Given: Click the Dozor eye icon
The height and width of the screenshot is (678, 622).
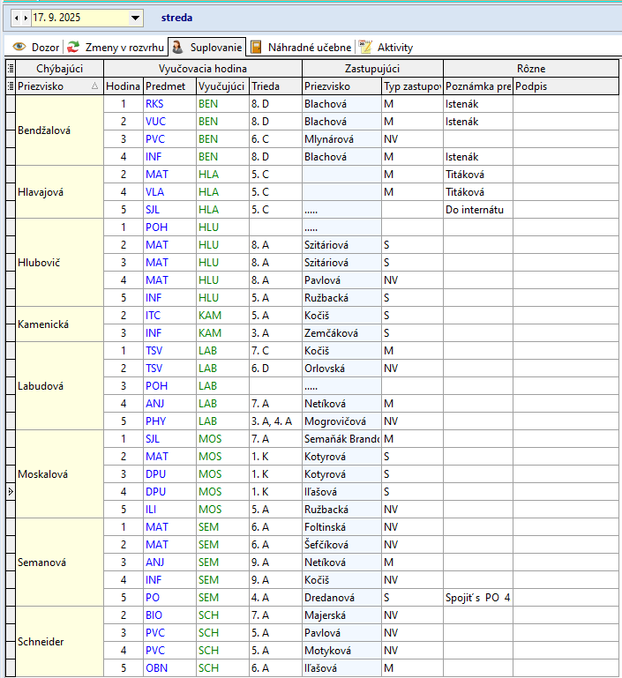Looking at the screenshot, I should [x=19, y=46].
